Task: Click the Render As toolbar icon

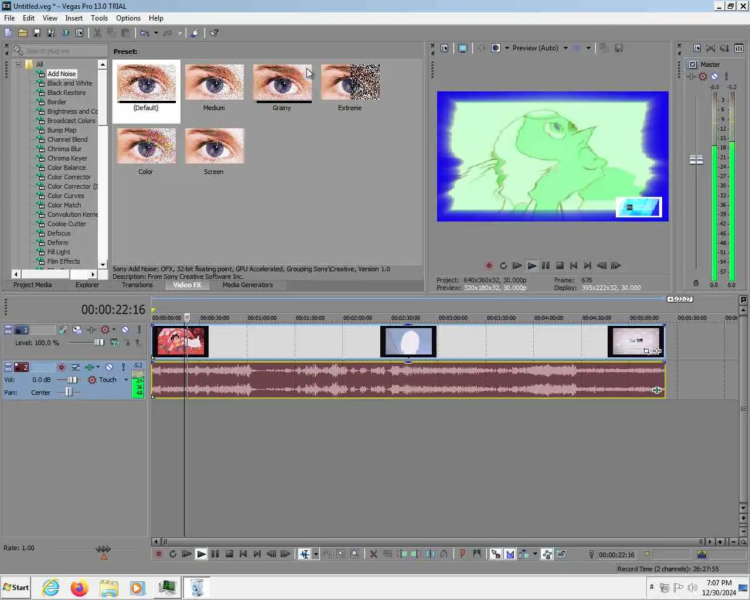Action: (x=65, y=33)
